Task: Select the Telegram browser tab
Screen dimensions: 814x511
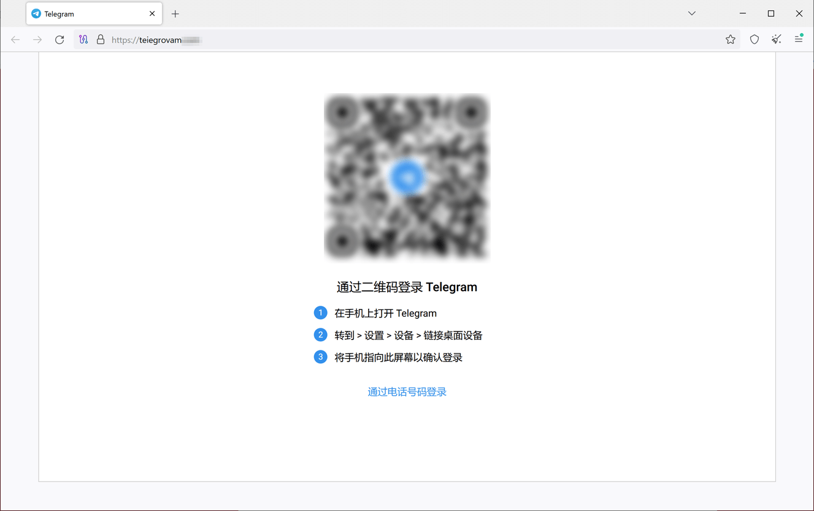Action: click(86, 13)
